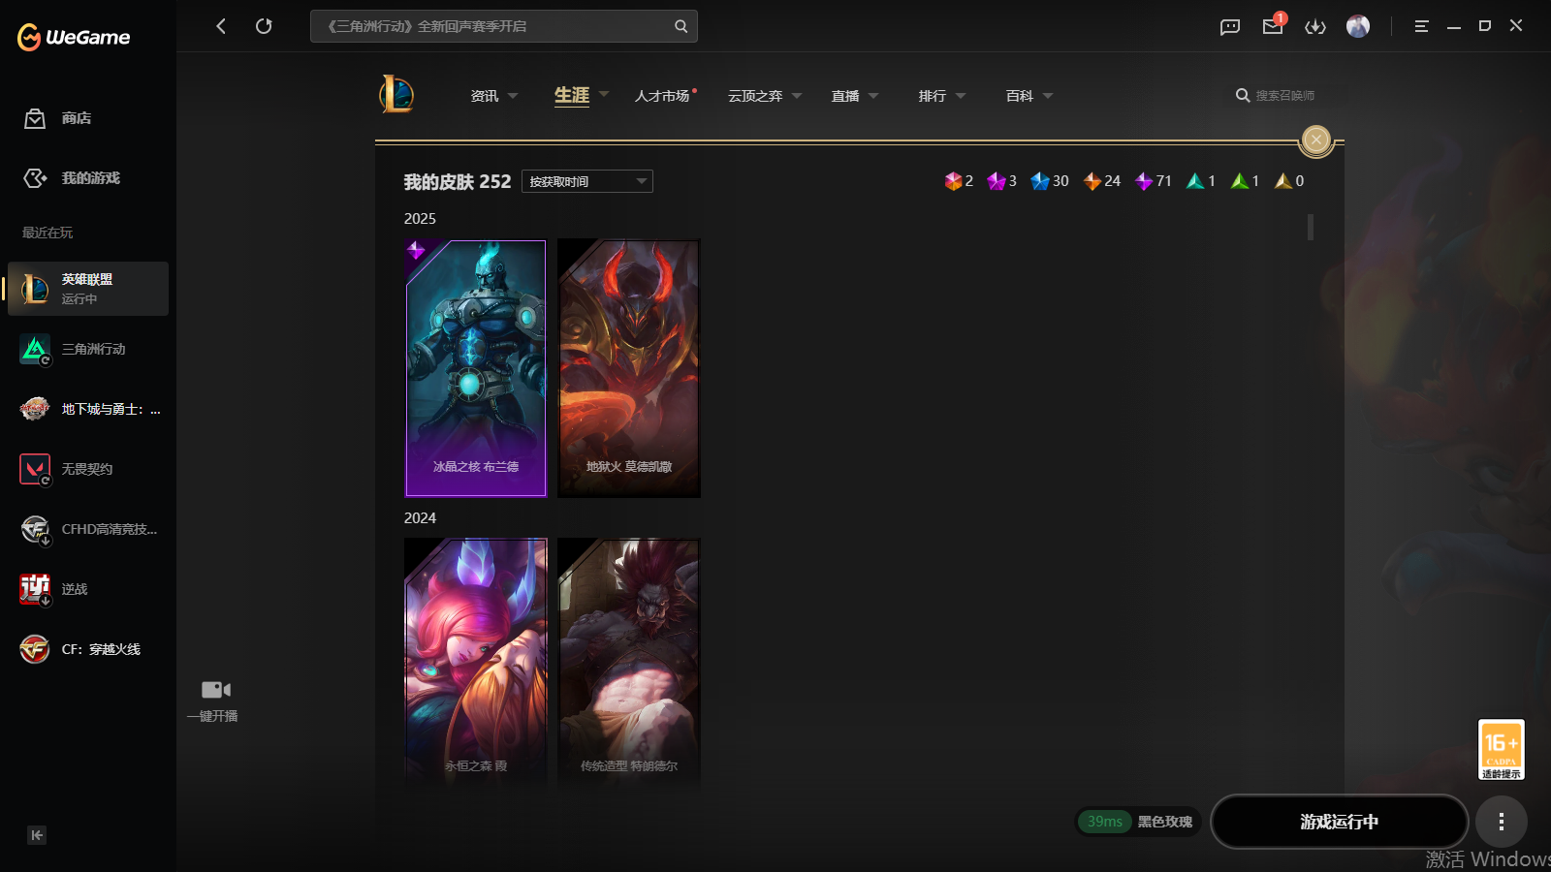Close the skins panel with gold X
The height and width of the screenshot is (872, 1551).
(1316, 140)
